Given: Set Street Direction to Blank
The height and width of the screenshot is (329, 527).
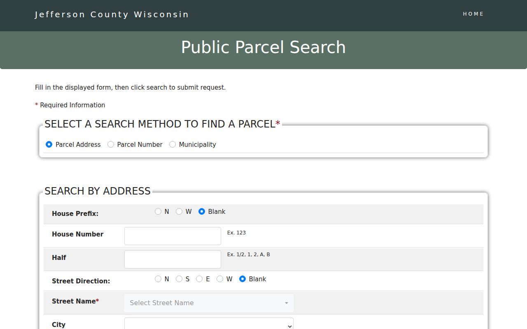Looking at the screenshot, I should (243, 279).
